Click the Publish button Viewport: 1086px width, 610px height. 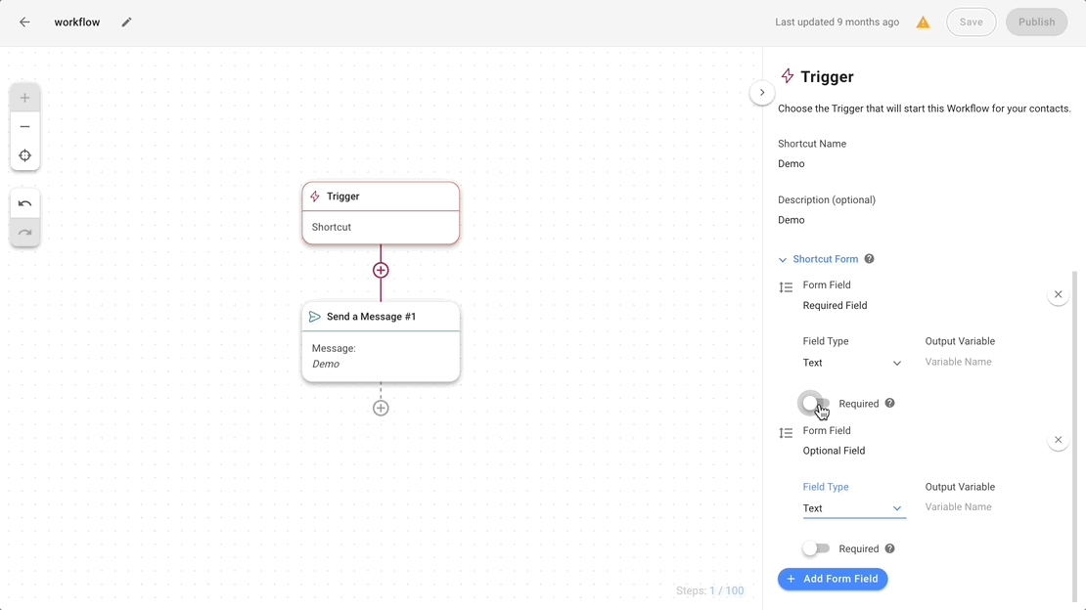[1036, 22]
